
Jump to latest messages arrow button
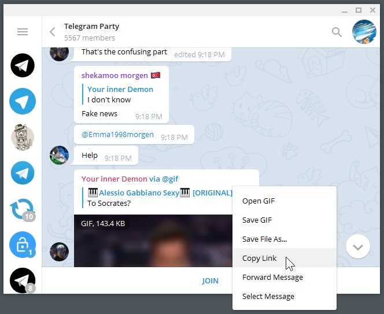pos(358,247)
